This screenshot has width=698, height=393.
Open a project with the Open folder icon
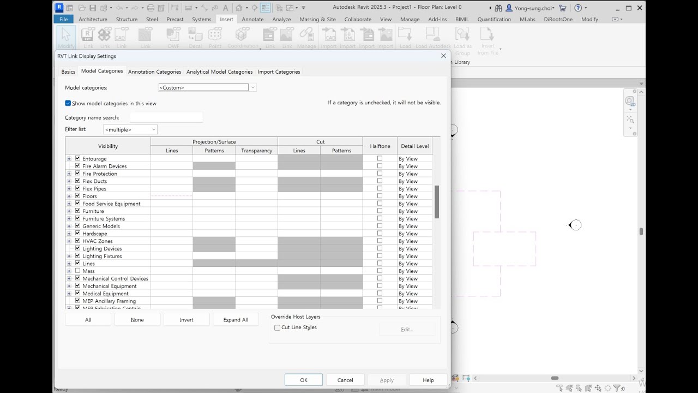pos(82,8)
